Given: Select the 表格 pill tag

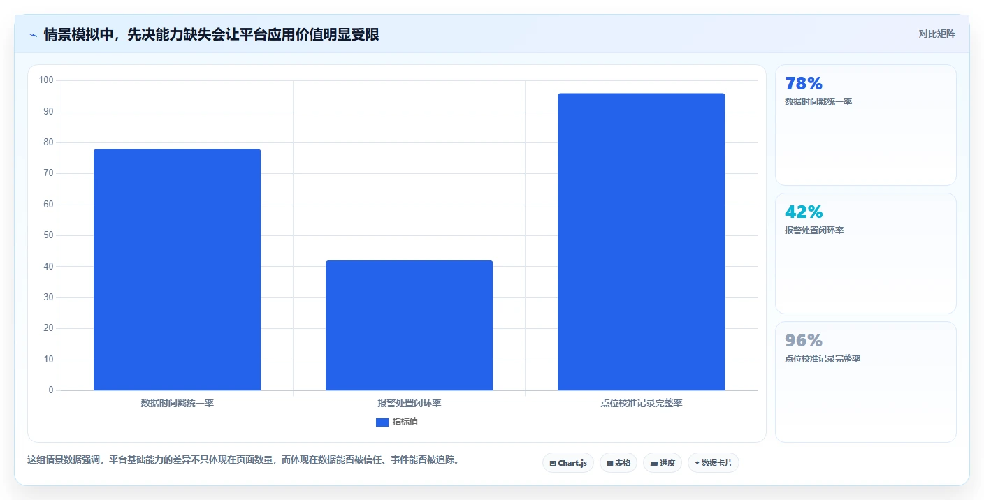Looking at the screenshot, I should [x=618, y=463].
